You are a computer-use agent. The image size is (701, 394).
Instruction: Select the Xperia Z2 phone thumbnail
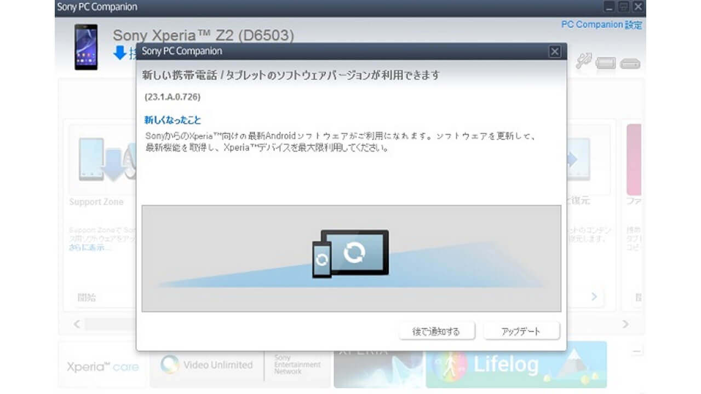[86, 47]
